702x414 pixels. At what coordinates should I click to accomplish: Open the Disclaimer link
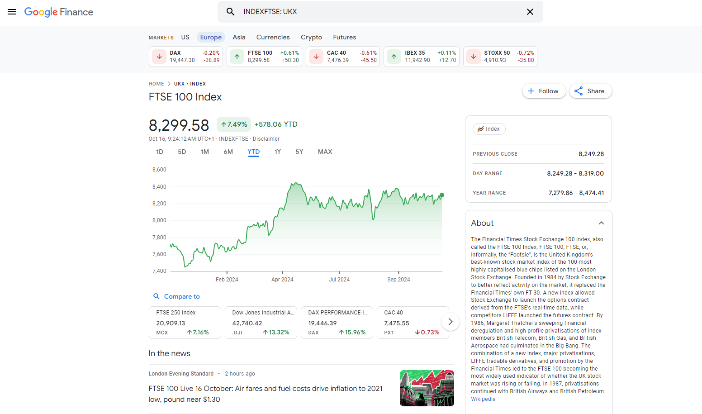tap(266, 139)
